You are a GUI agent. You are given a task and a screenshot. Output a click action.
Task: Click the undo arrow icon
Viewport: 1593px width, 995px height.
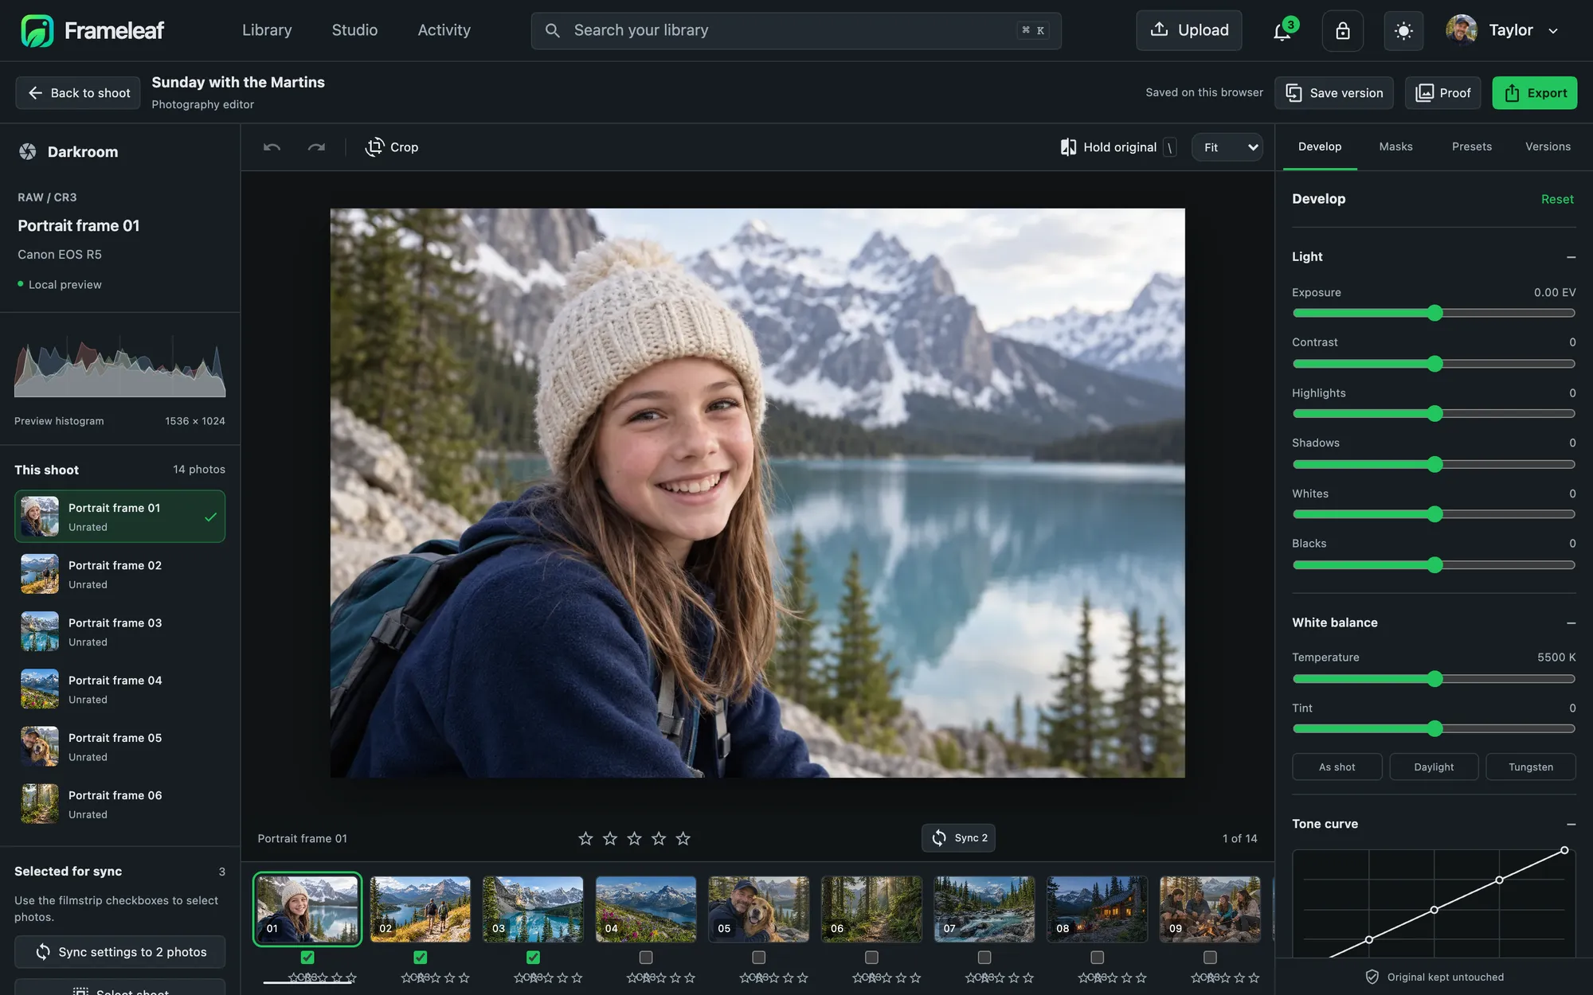(x=272, y=147)
